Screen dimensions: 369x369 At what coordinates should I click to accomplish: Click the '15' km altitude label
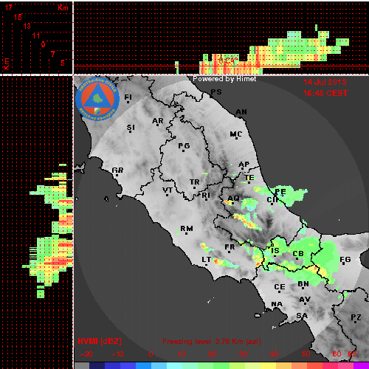click(x=18, y=17)
